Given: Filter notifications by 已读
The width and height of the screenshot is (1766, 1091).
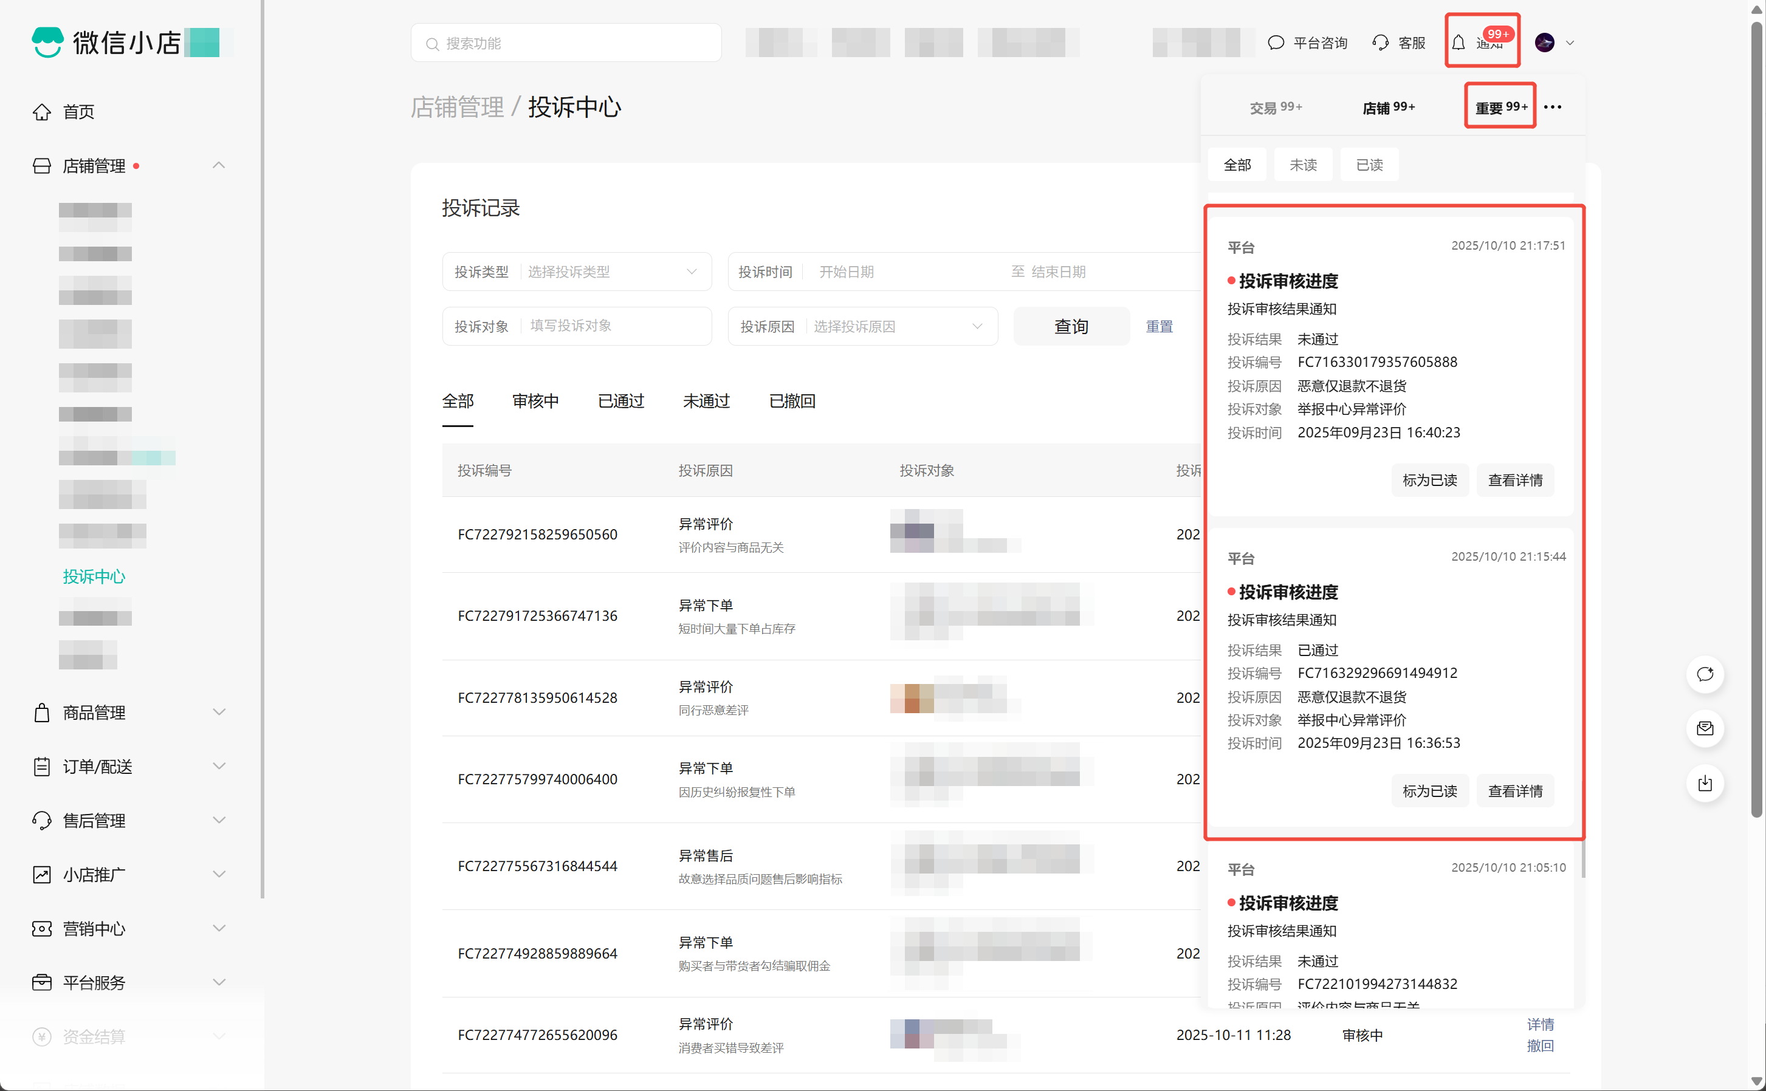Looking at the screenshot, I should coord(1369,165).
